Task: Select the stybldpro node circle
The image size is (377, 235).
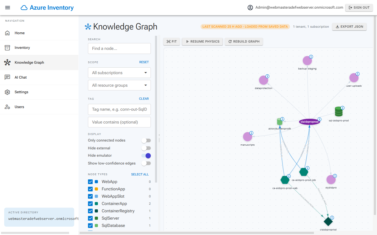Action: click(331, 179)
